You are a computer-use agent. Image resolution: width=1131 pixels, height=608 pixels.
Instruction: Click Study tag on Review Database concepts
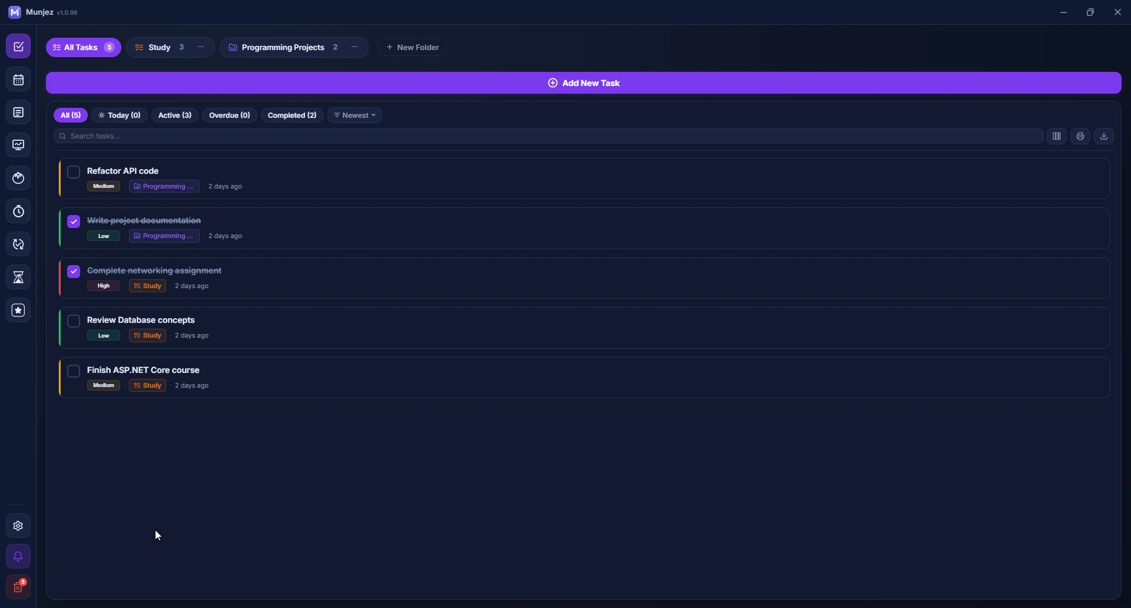click(148, 336)
